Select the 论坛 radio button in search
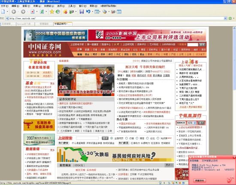Viewport: 236px width, 185px height. 148,138
